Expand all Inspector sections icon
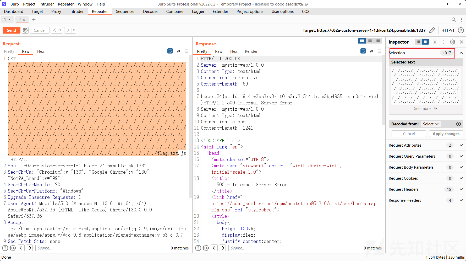This screenshot has width=466, height=261. [x=435, y=42]
